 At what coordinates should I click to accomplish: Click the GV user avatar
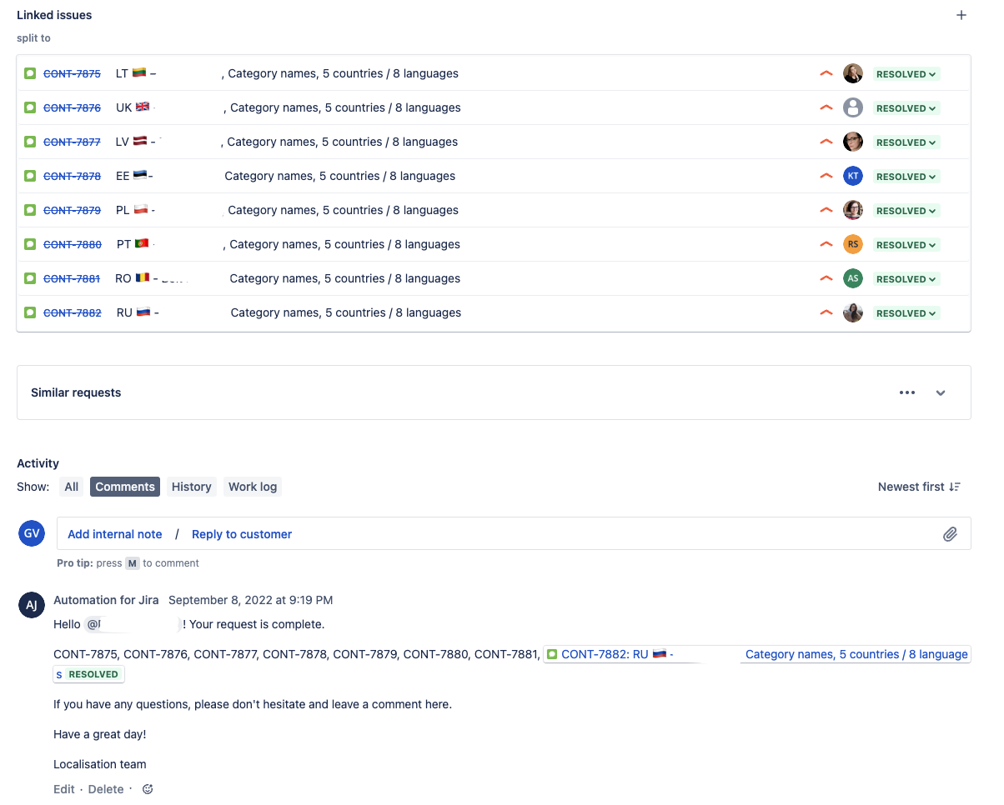pos(32,533)
